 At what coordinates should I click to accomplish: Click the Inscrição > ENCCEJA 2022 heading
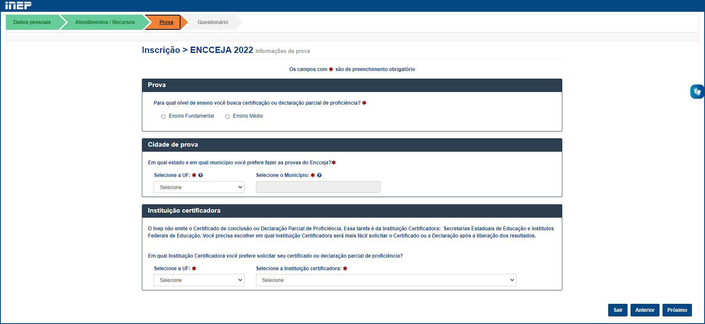tap(197, 50)
